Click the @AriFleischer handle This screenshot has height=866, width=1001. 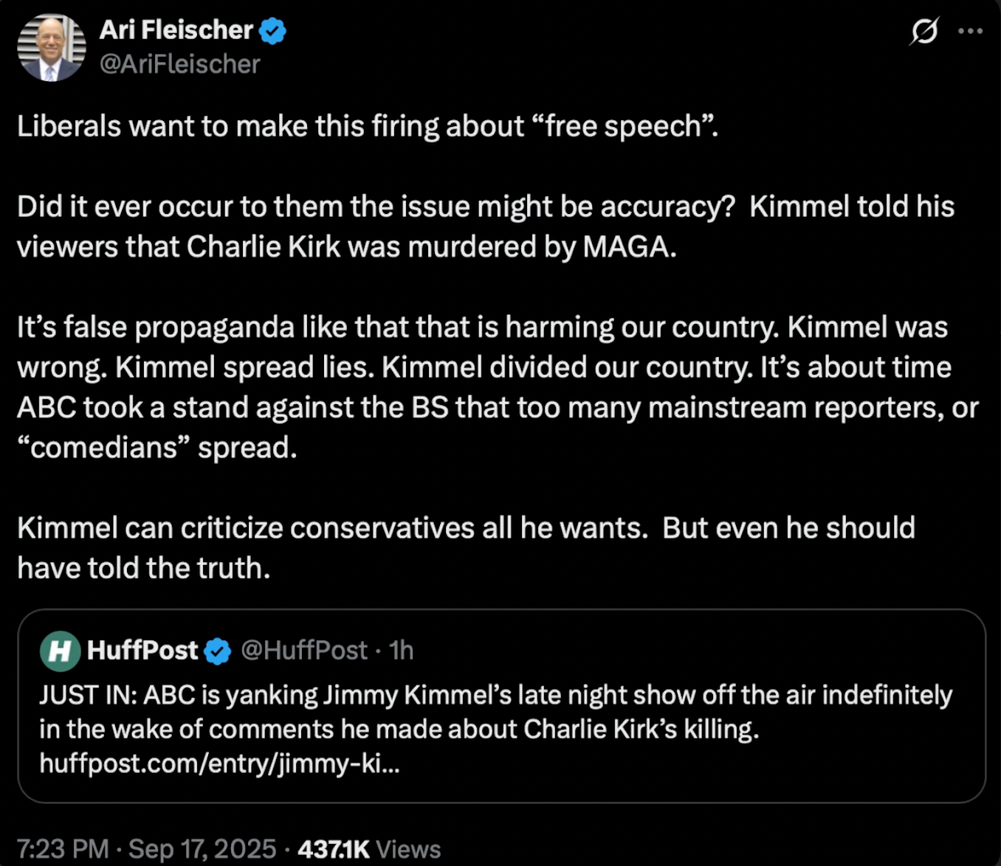pyautogui.click(x=179, y=65)
